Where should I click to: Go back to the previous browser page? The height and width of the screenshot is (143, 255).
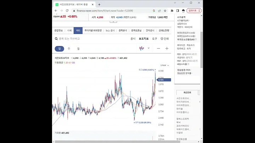pos(56,11)
